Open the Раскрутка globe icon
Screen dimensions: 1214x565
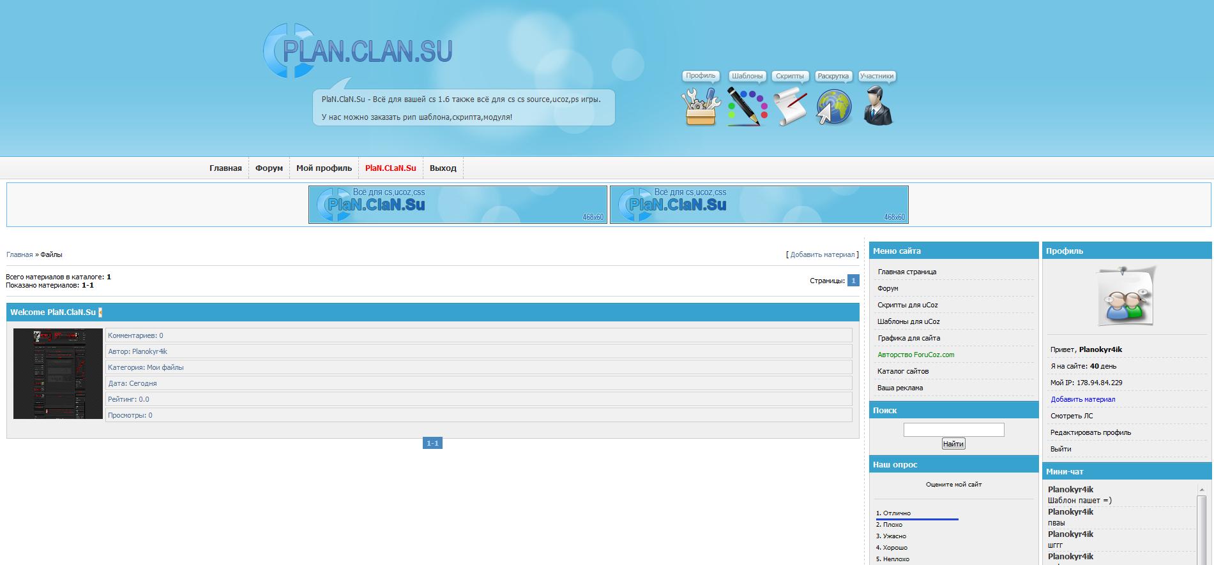(x=833, y=106)
